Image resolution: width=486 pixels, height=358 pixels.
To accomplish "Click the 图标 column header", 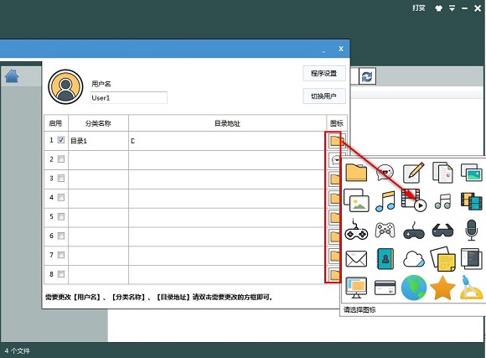I will (337, 123).
